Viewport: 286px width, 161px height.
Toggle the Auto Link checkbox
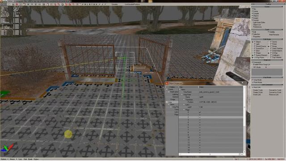253,88
